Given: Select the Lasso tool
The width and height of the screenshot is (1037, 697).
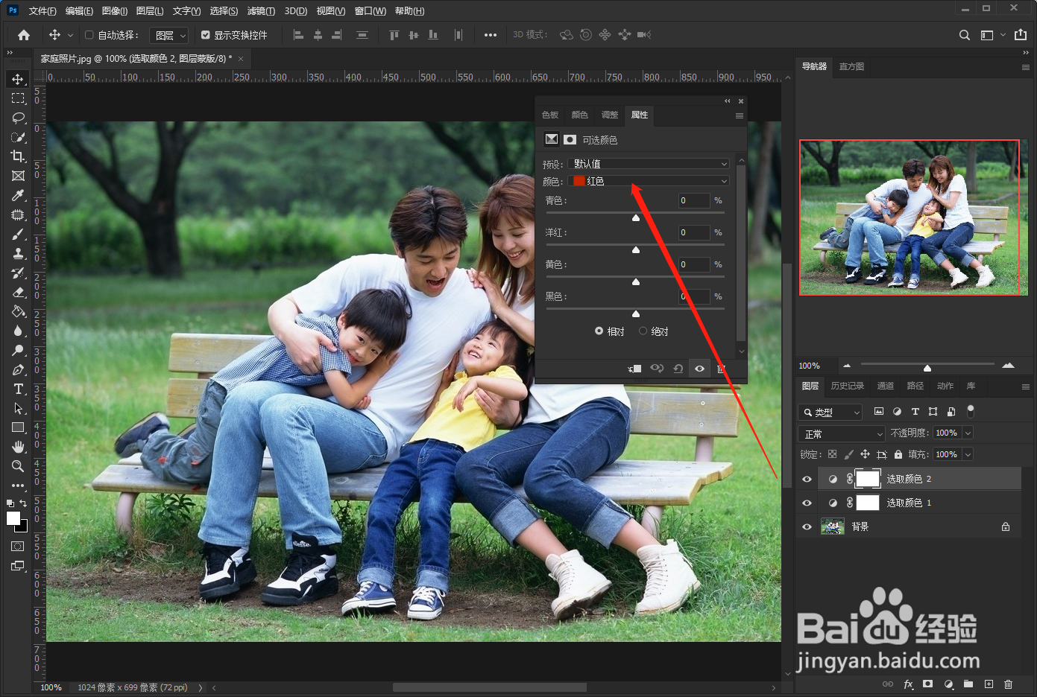Looking at the screenshot, I should (18, 118).
